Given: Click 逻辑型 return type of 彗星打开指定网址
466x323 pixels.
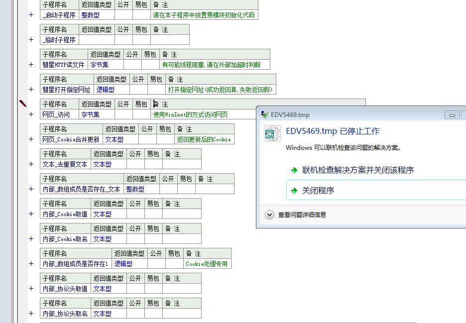Looking at the screenshot, I should (105, 90).
